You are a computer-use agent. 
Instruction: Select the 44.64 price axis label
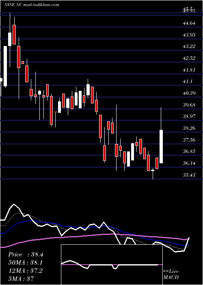[x=189, y=23]
